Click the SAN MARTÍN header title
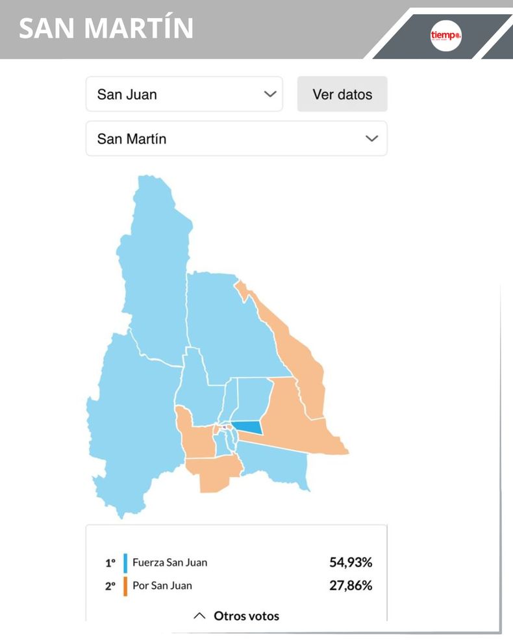513x642 pixels. (106, 29)
